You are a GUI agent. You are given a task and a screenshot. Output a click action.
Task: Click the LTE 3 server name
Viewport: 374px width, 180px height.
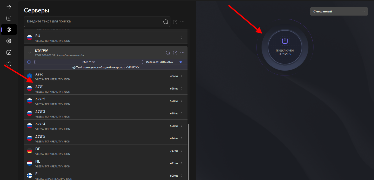point(40,112)
